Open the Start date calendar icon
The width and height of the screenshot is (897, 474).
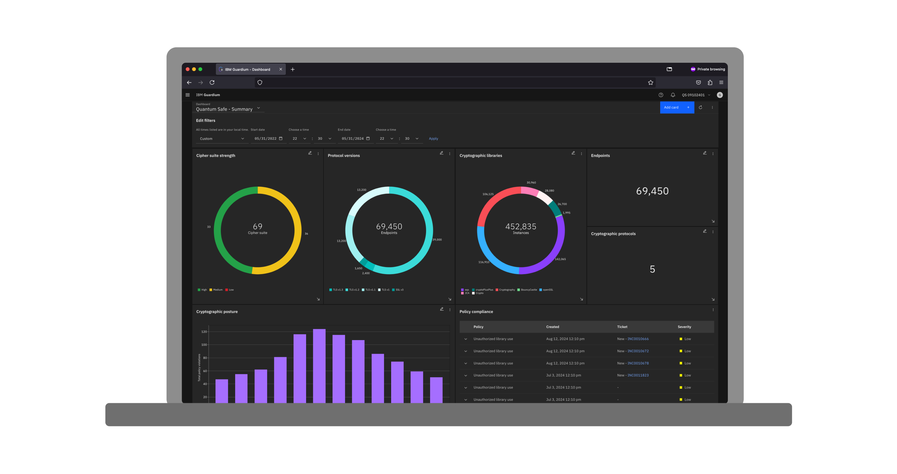coord(281,138)
